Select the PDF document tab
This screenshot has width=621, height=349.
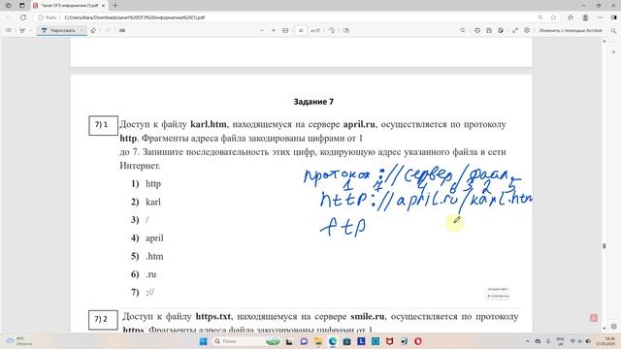coord(69,6)
